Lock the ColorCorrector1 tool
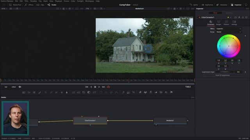The image size is (250, 140). tap(243, 17)
